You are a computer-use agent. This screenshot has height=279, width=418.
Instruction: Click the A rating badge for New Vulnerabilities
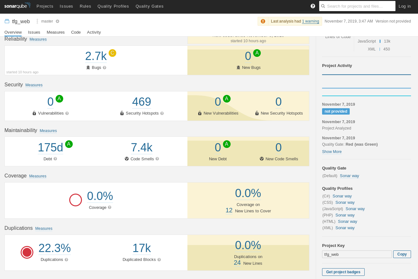(x=227, y=99)
